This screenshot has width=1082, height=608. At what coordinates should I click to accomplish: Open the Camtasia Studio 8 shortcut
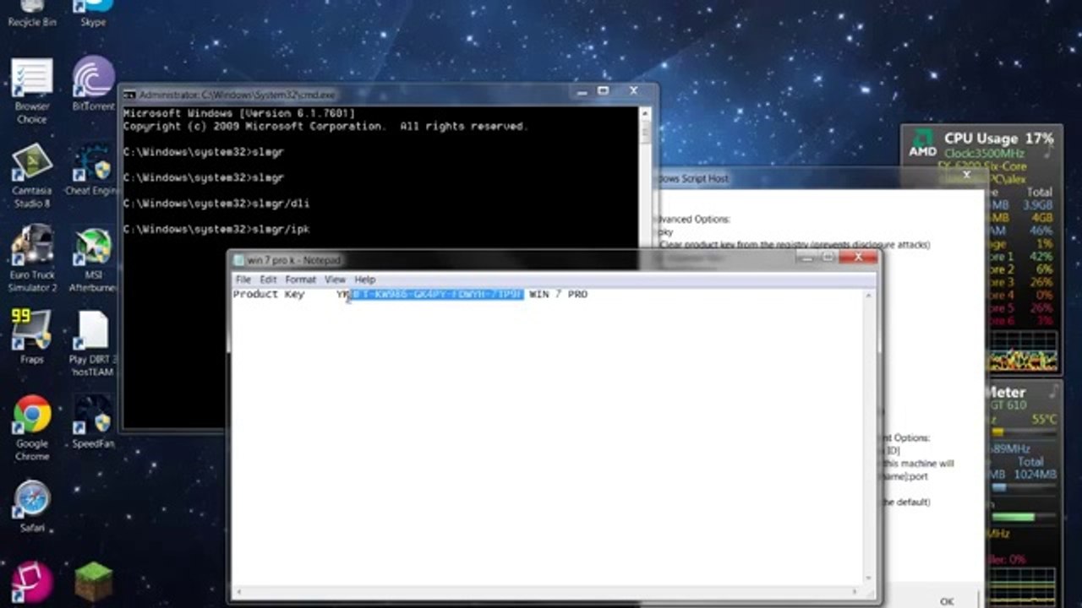pos(32,176)
